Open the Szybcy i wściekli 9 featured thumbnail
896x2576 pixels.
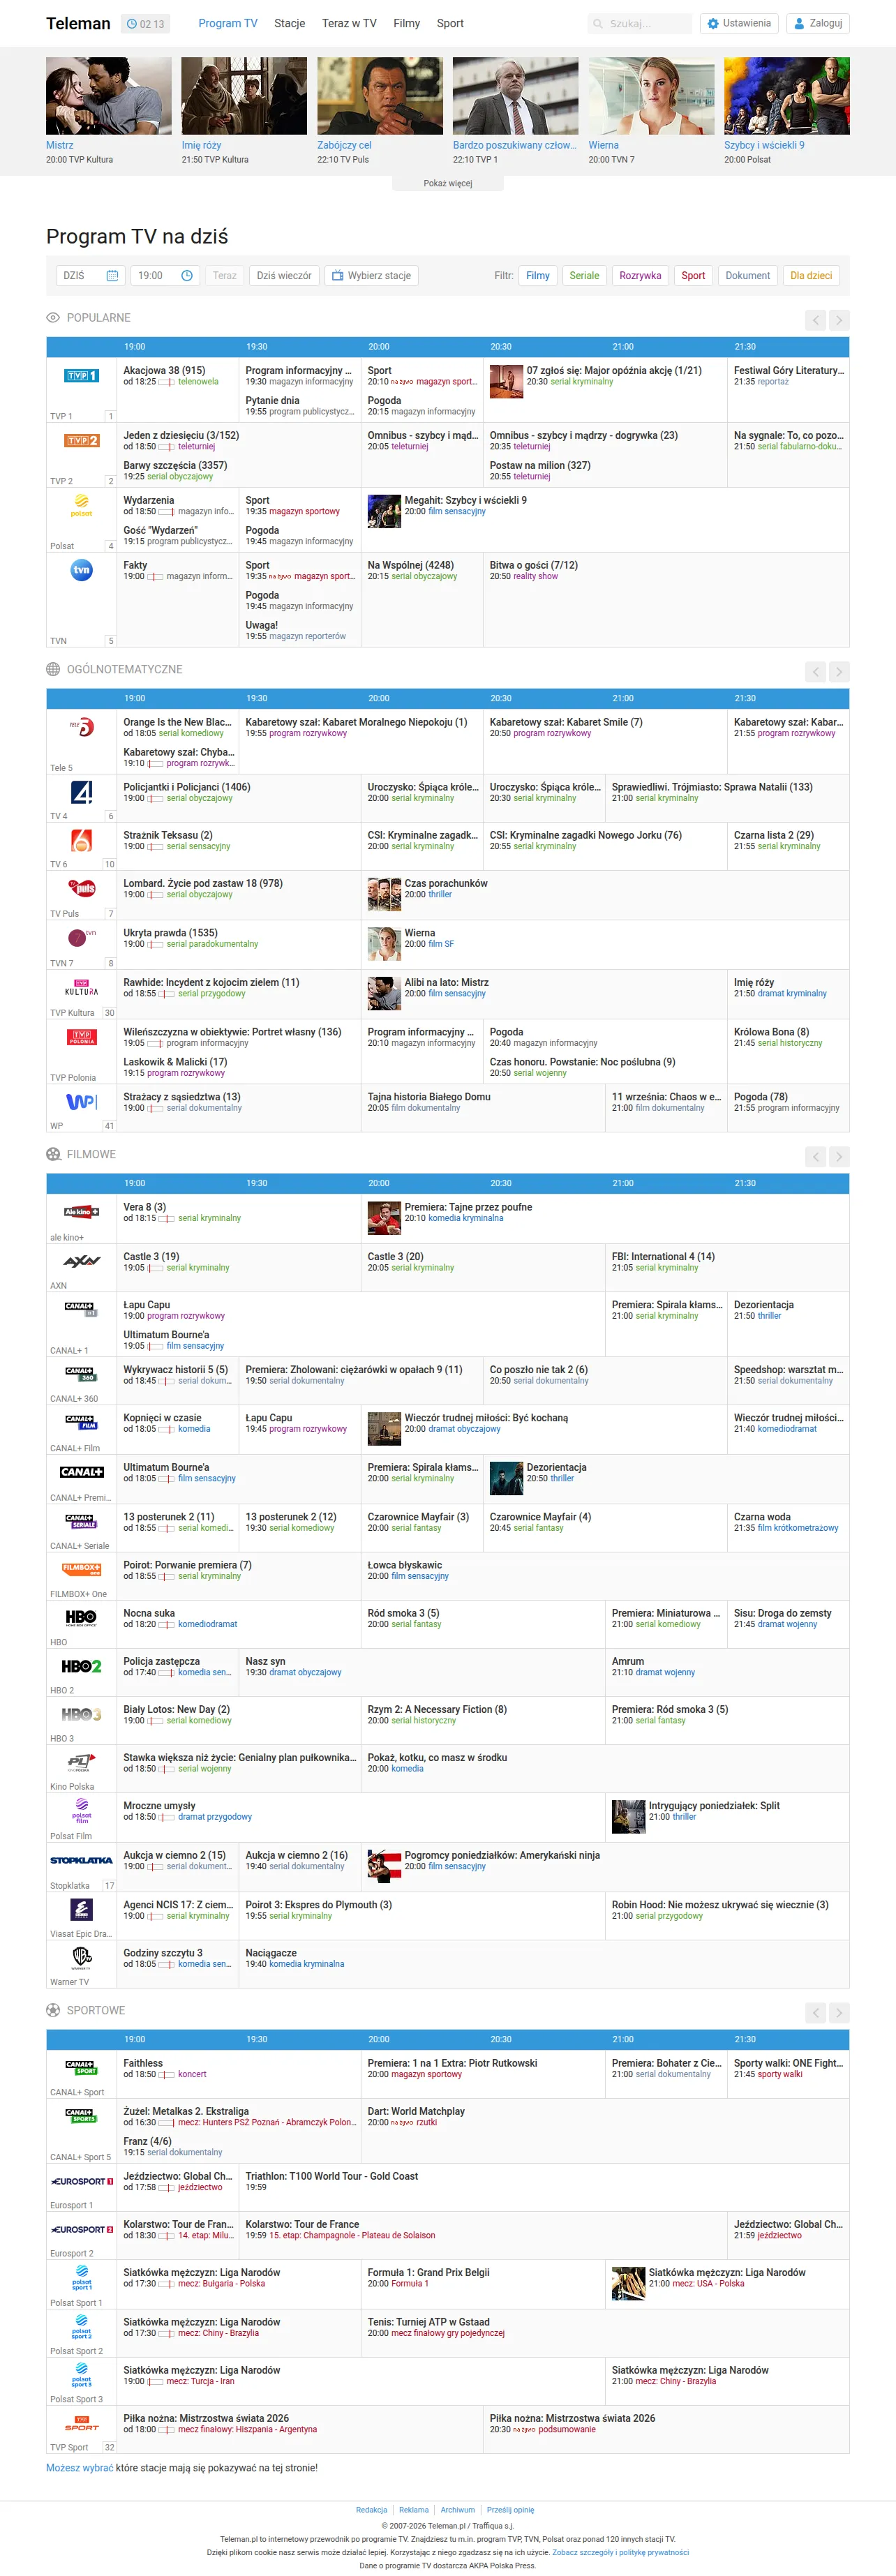tap(787, 96)
